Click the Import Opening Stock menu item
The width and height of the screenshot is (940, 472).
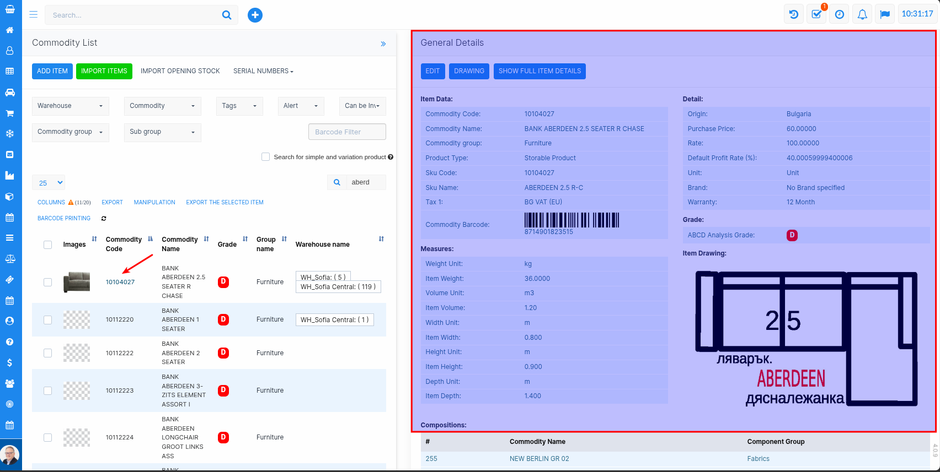pos(180,71)
